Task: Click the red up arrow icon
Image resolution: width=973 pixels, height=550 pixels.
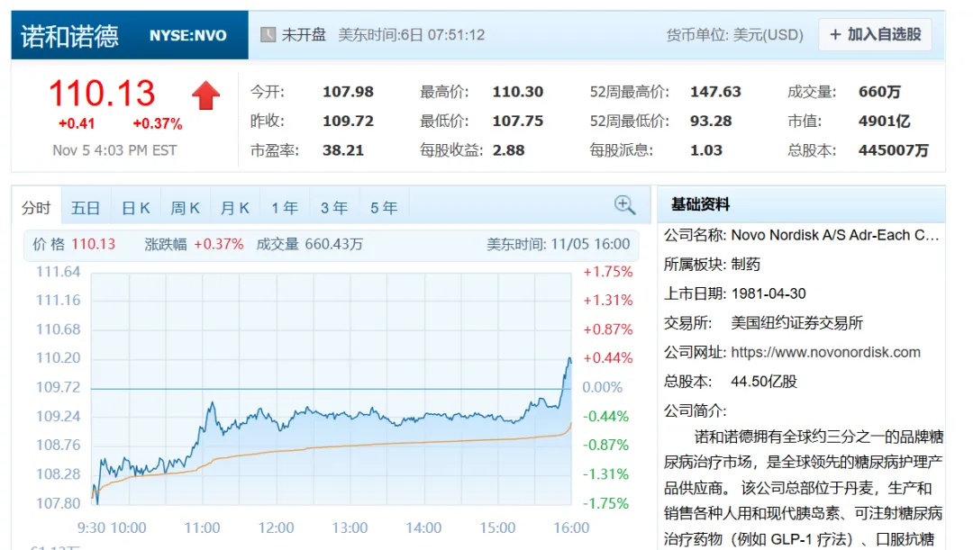Action: 205,95
